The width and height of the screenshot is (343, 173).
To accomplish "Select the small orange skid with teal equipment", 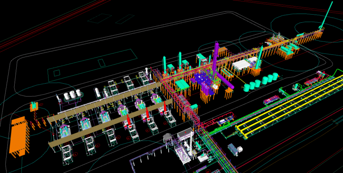I will coord(34,107).
